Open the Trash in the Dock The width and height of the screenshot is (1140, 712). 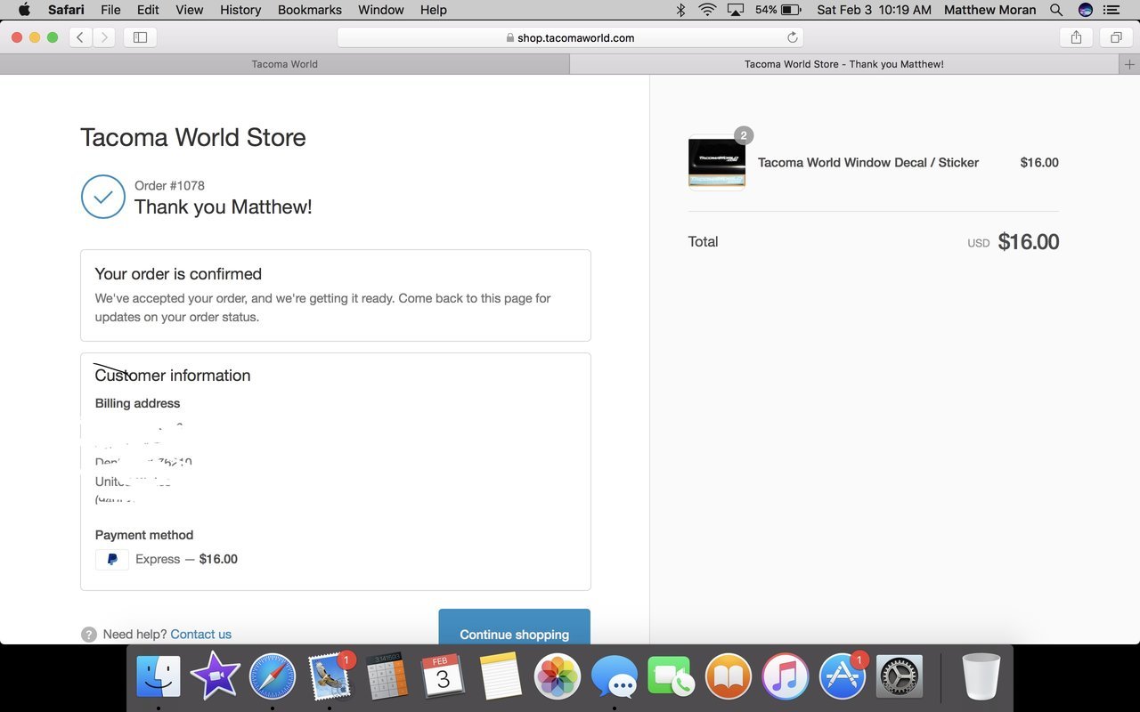[x=981, y=676]
